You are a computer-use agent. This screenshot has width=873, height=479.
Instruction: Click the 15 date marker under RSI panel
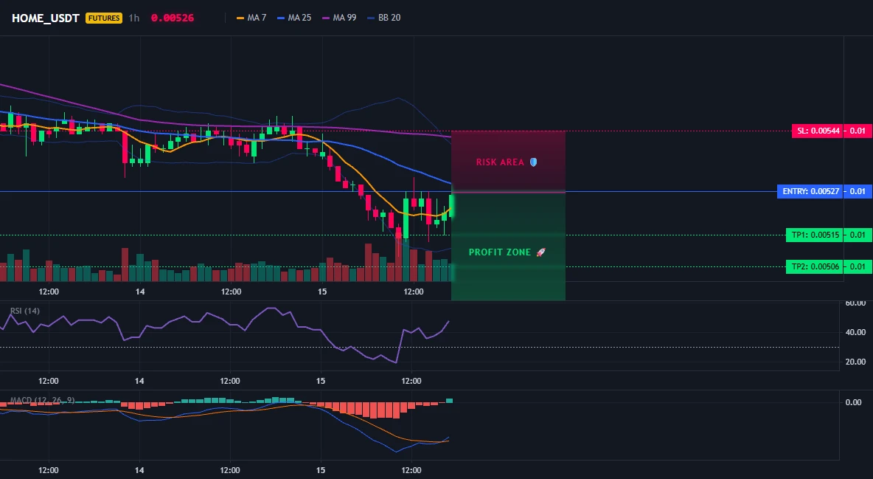coord(321,381)
